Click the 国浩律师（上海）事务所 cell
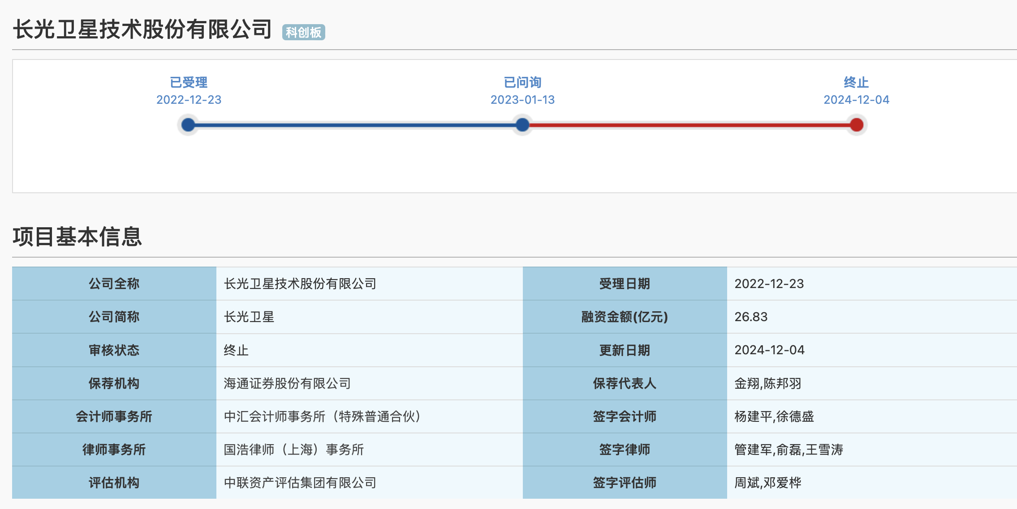 [293, 450]
